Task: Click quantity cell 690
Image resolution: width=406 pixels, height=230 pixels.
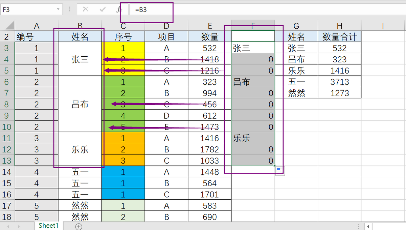Action: coord(210,217)
